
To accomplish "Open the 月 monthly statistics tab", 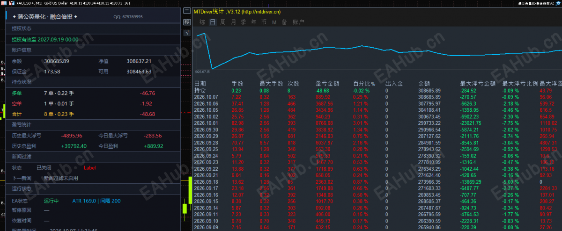I will (233, 22).
